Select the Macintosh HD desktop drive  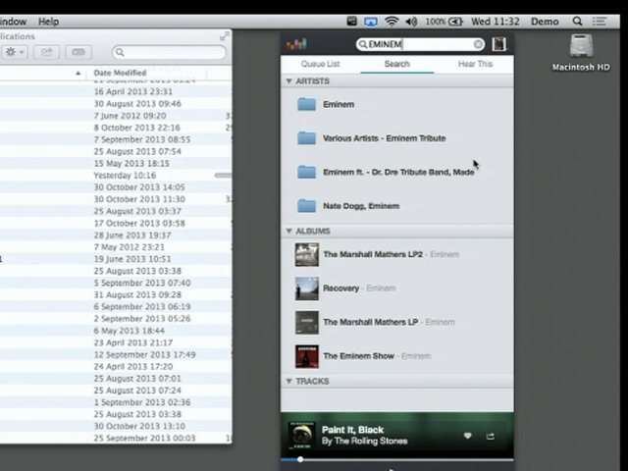click(581, 53)
